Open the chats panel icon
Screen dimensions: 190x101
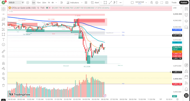[x=186, y=27]
